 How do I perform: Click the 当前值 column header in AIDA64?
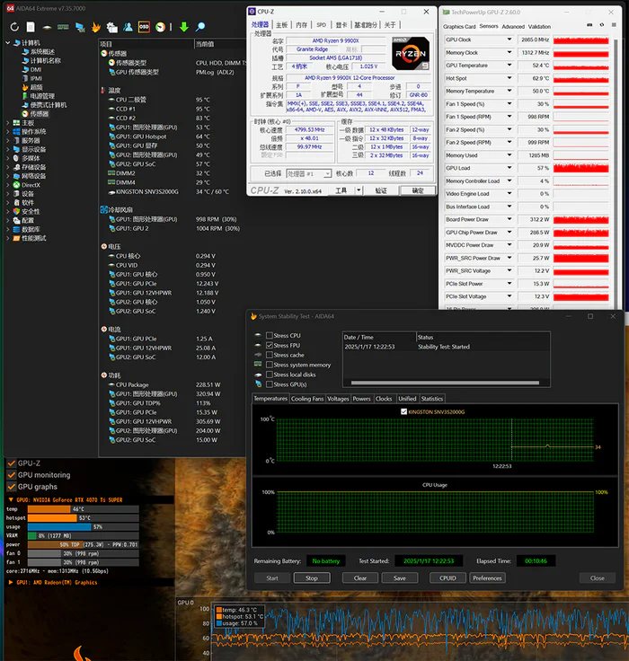[x=220, y=44]
